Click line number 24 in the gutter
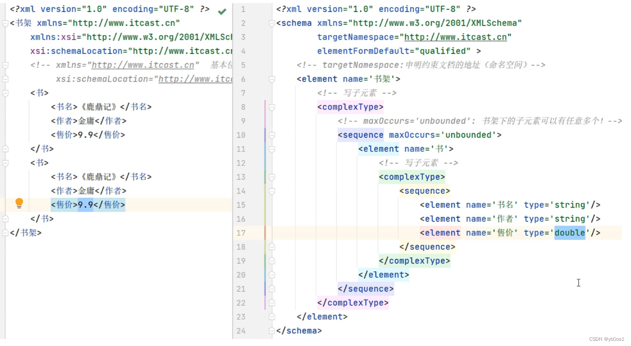 click(241, 331)
